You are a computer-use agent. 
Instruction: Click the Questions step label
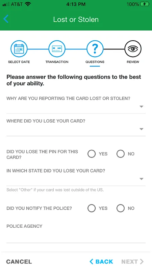95,62
